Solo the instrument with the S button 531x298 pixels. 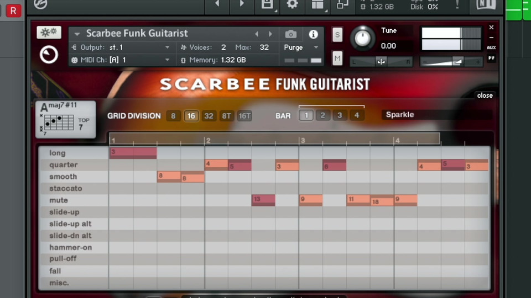point(337,35)
